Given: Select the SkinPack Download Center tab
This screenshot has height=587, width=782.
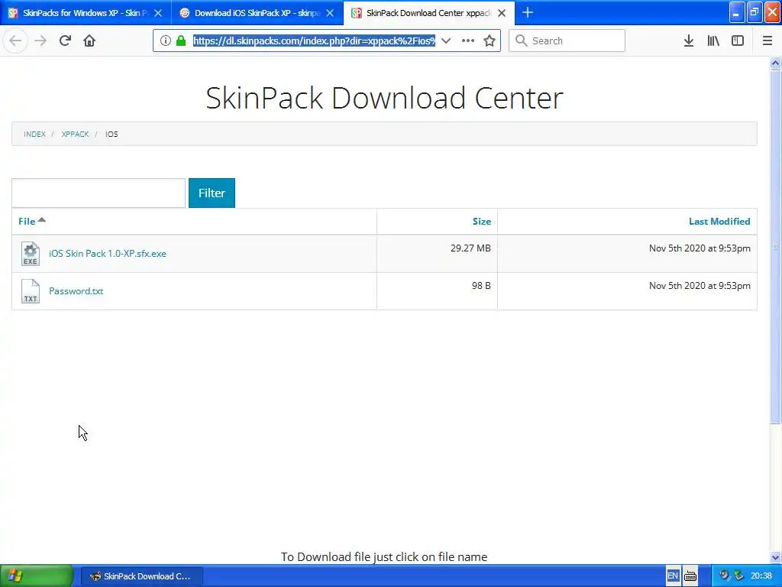Looking at the screenshot, I should [429, 13].
